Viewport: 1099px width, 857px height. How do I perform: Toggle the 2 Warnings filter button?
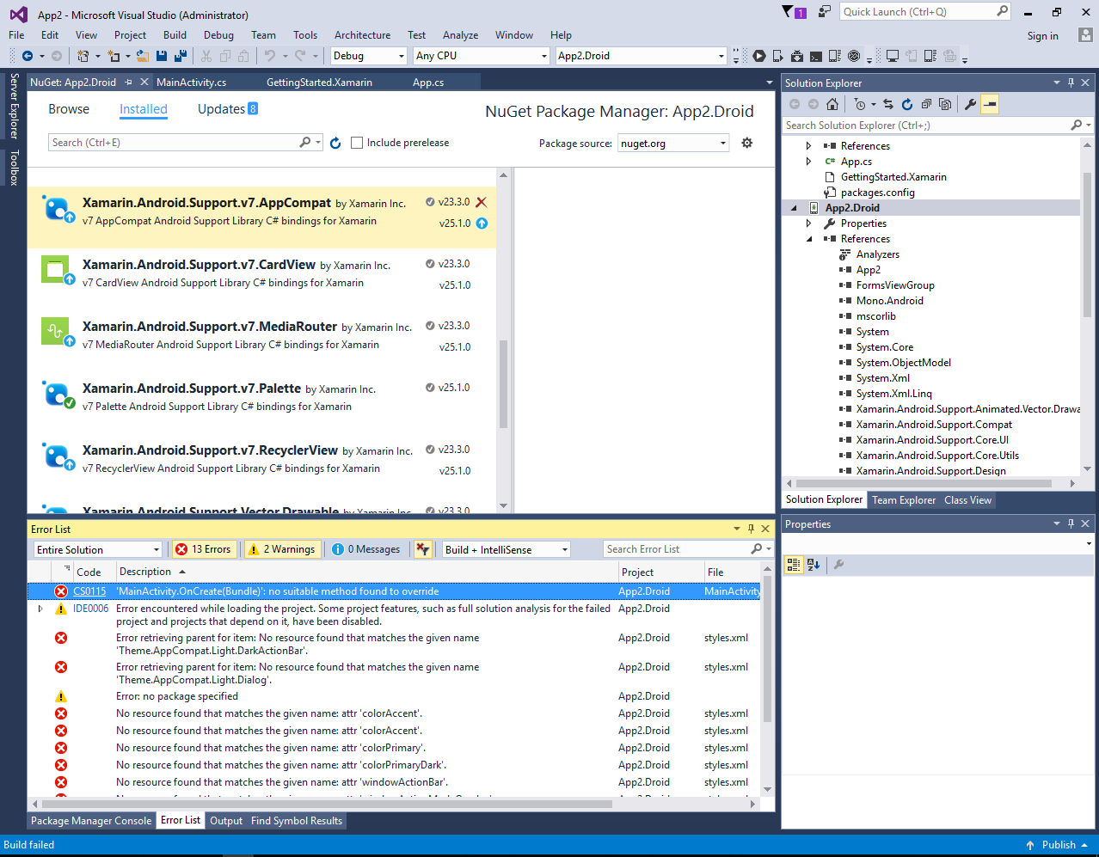click(x=283, y=549)
